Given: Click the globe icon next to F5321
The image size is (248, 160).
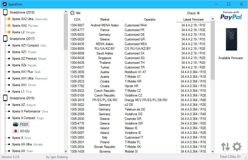Looking at the screenshot, I should (x=16, y=125).
